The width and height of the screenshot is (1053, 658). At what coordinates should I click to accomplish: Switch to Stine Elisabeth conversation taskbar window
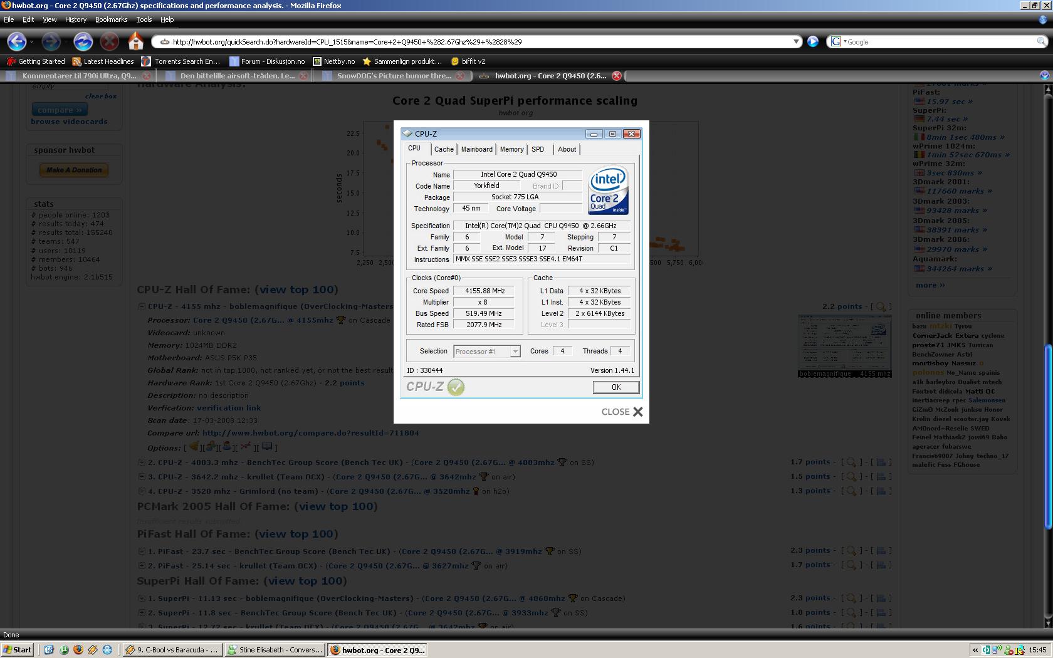coord(275,650)
